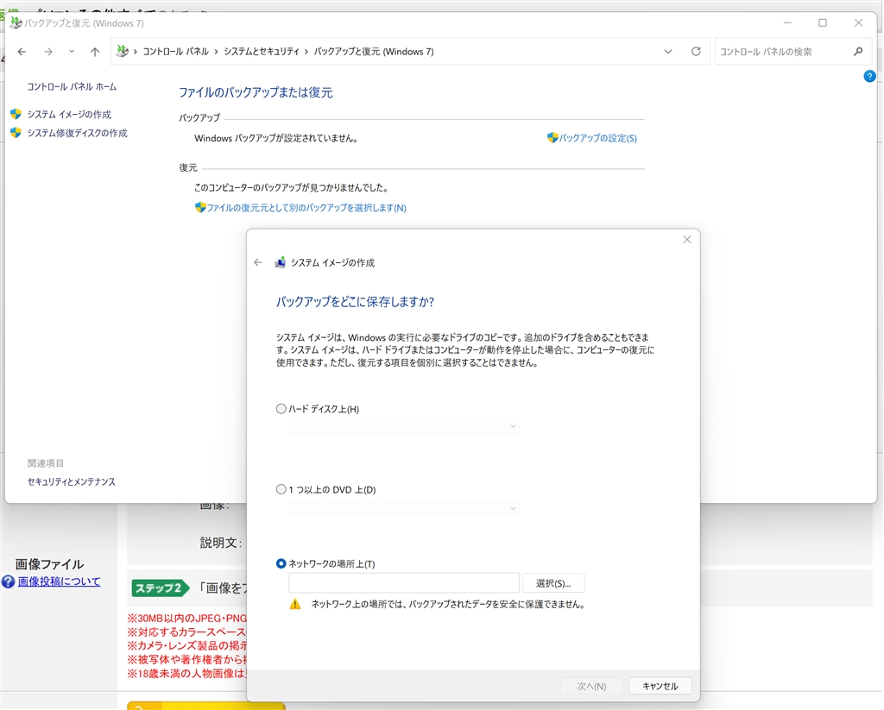Click the search magnifier icon
884x710 pixels.
pos(858,51)
